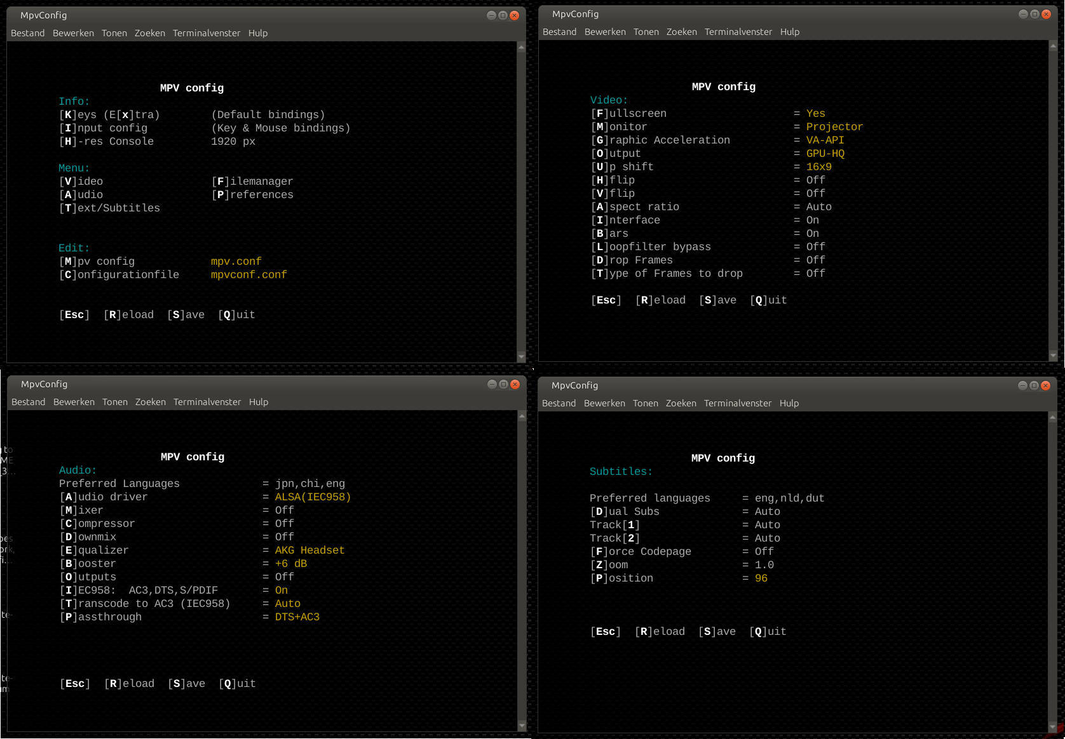Select [P]references menu entry
1065x739 pixels.
tap(252, 195)
